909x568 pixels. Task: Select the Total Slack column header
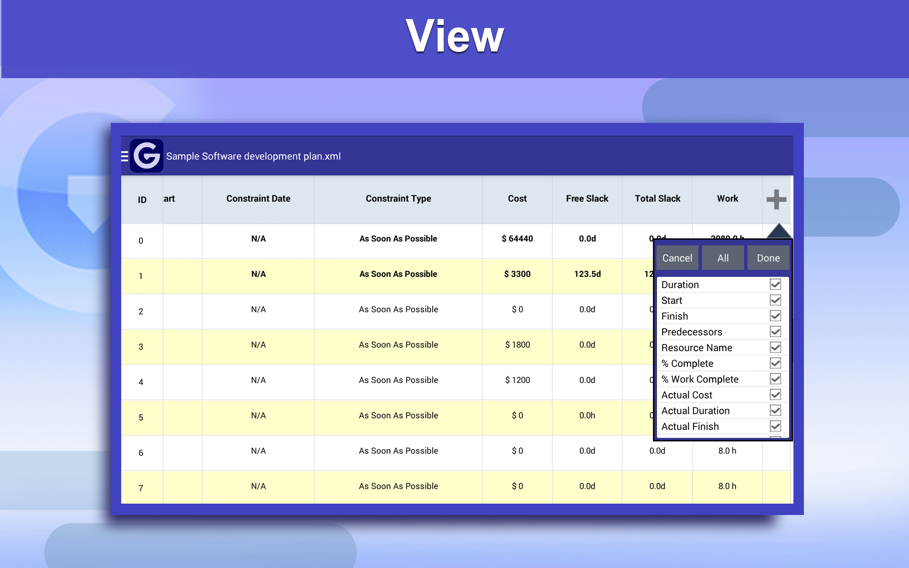coord(657,199)
